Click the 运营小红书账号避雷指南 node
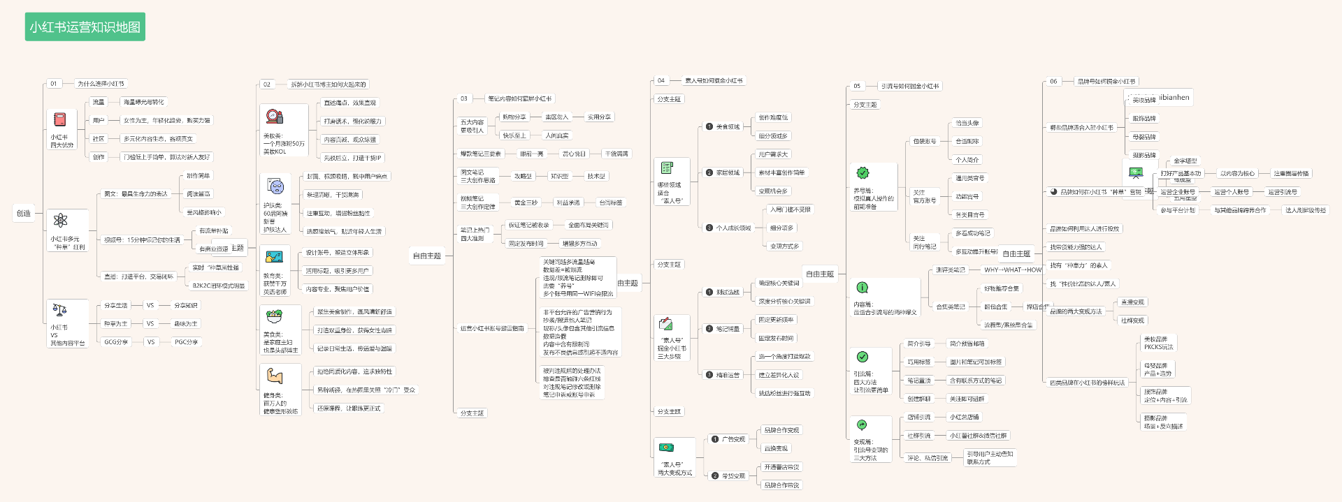This screenshot has width=1342, height=502. pos(491,328)
